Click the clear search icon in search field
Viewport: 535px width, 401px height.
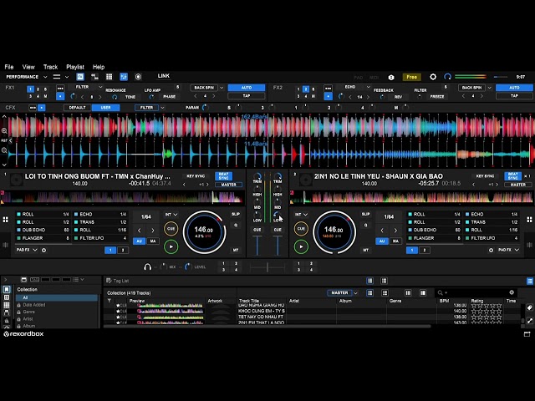pos(512,292)
